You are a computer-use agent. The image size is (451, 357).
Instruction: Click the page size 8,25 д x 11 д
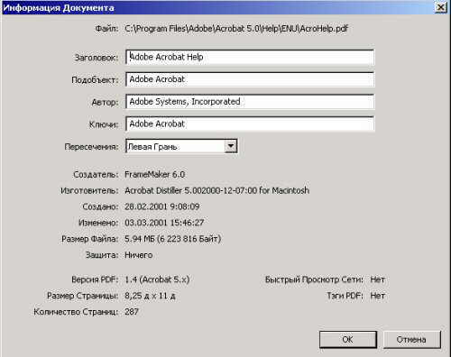(150, 296)
